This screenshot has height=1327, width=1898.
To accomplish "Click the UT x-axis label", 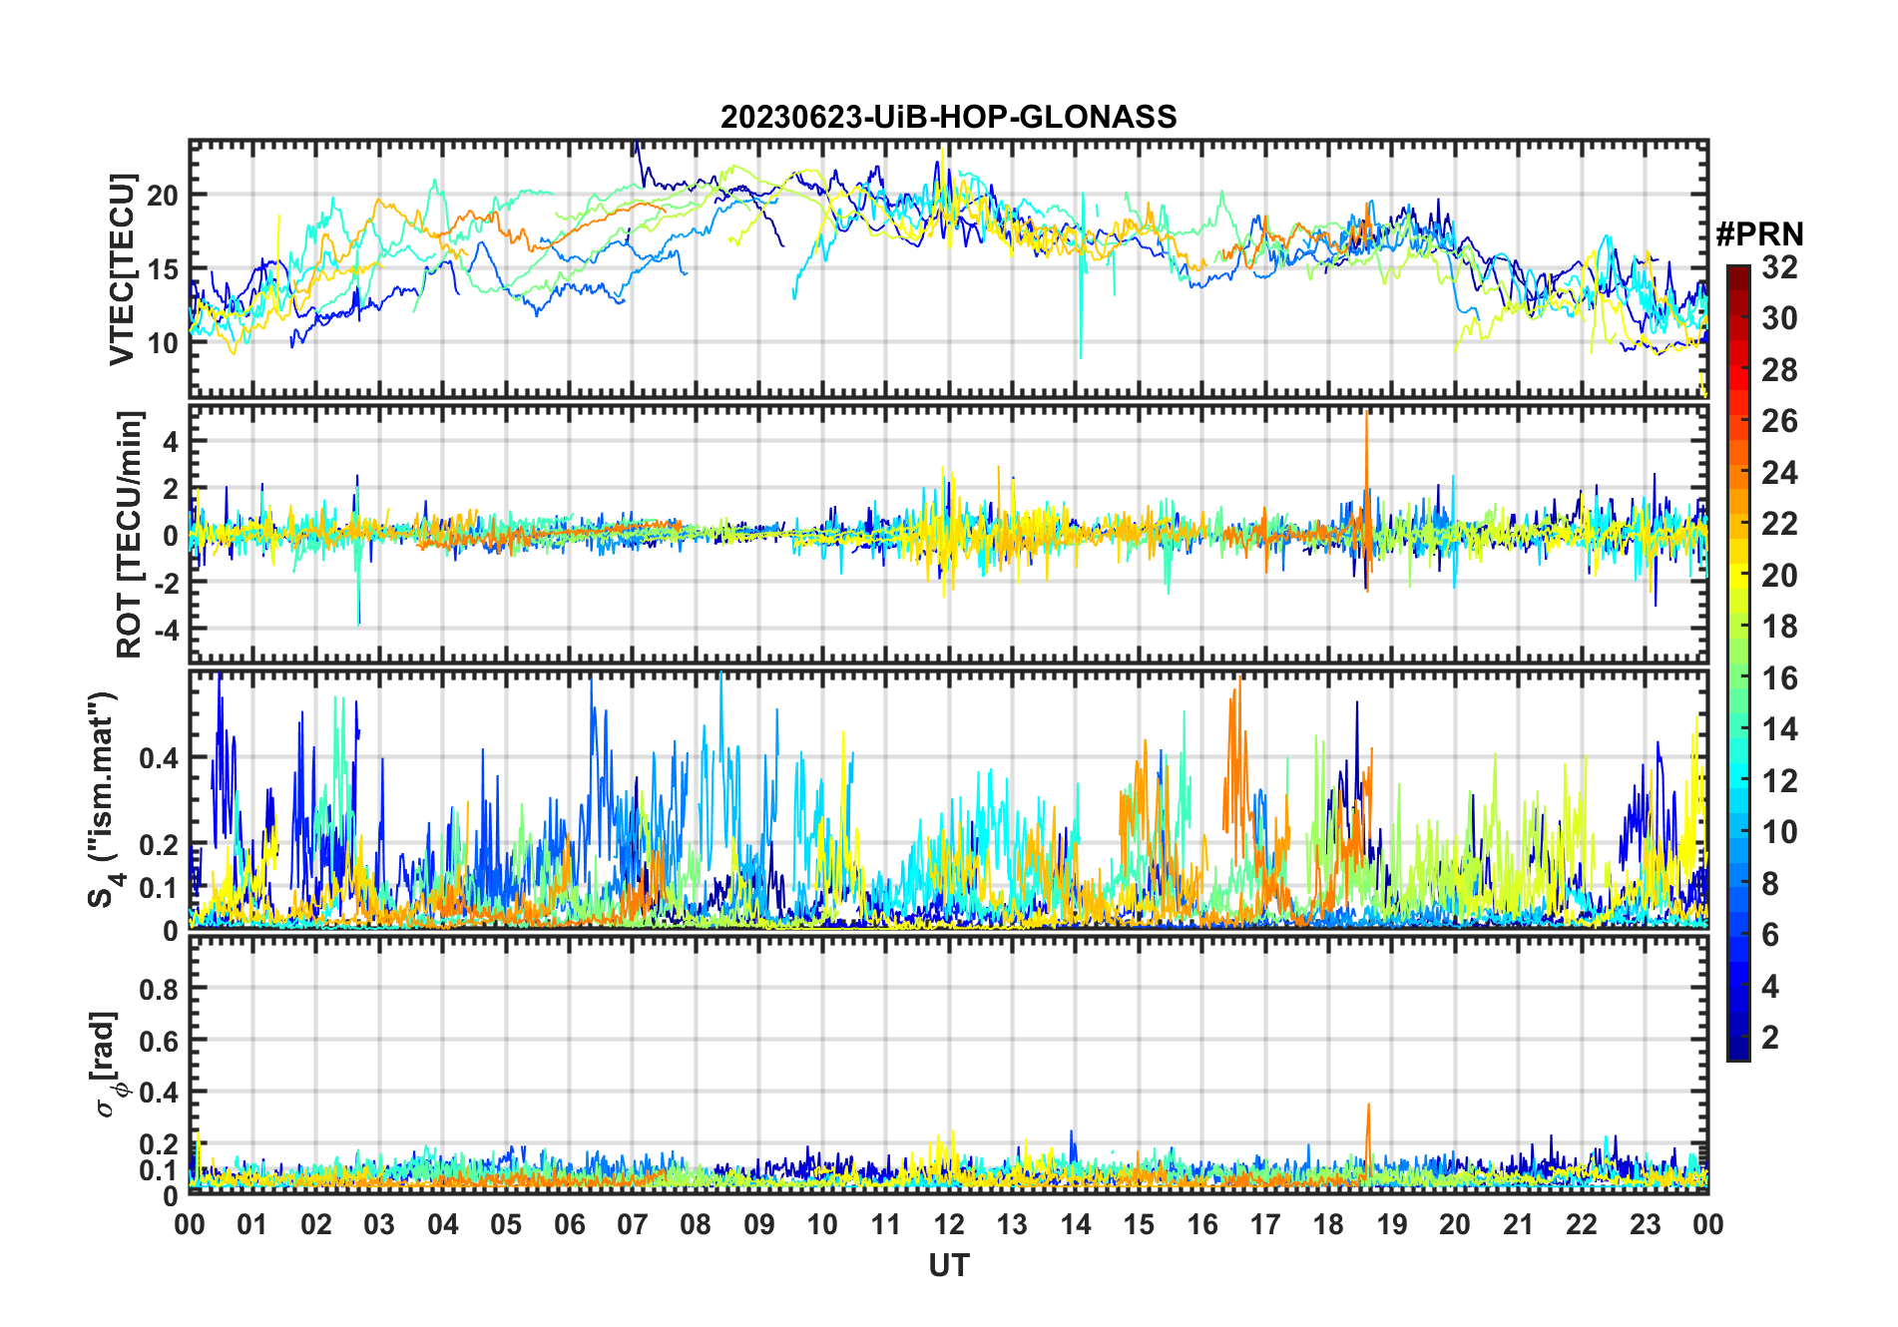I will 948,1266.
